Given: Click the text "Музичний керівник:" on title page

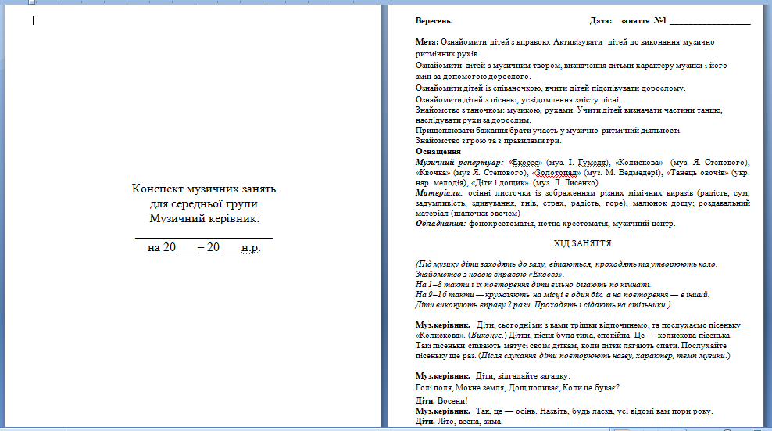Looking at the screenshot, I should coord(204,218).
